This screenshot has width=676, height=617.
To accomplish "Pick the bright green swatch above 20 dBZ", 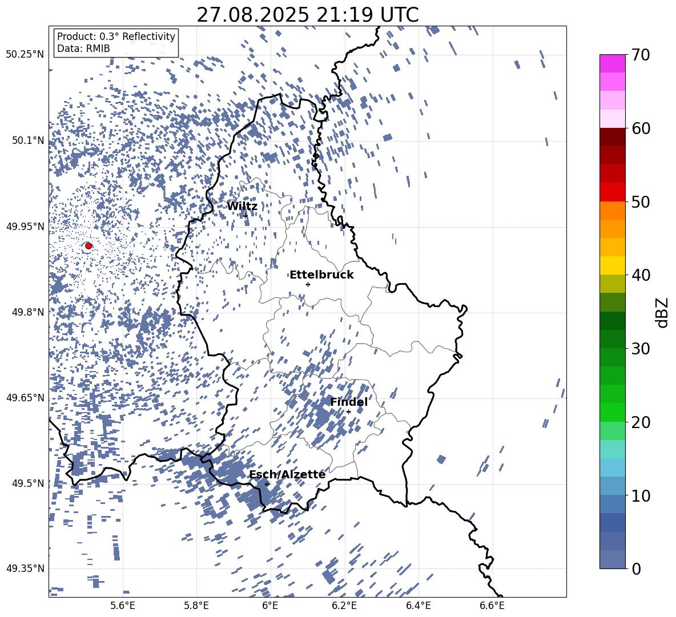I will click(x=612, y=412).
